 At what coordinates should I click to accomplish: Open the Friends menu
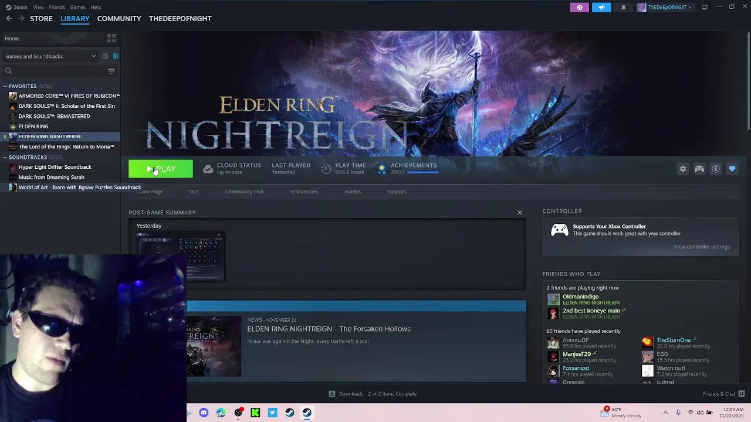[x=57, y=7]
